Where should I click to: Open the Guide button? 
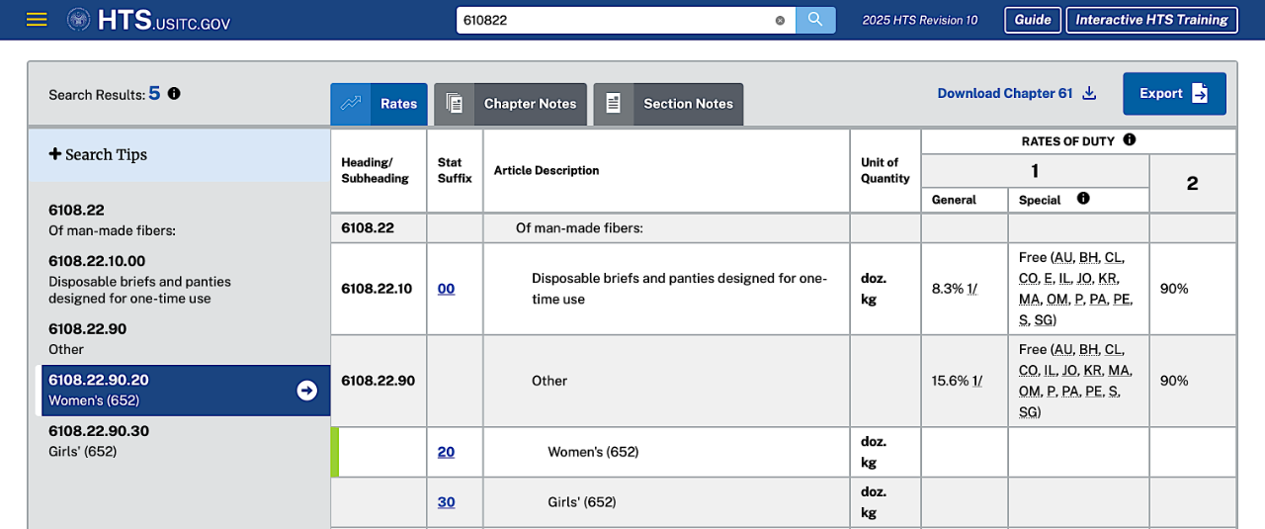click(1033, 20)
